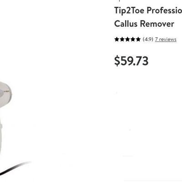Screen dimensions: 182x182
Task: Click the word Remover in the title
Action: point(157,24)
